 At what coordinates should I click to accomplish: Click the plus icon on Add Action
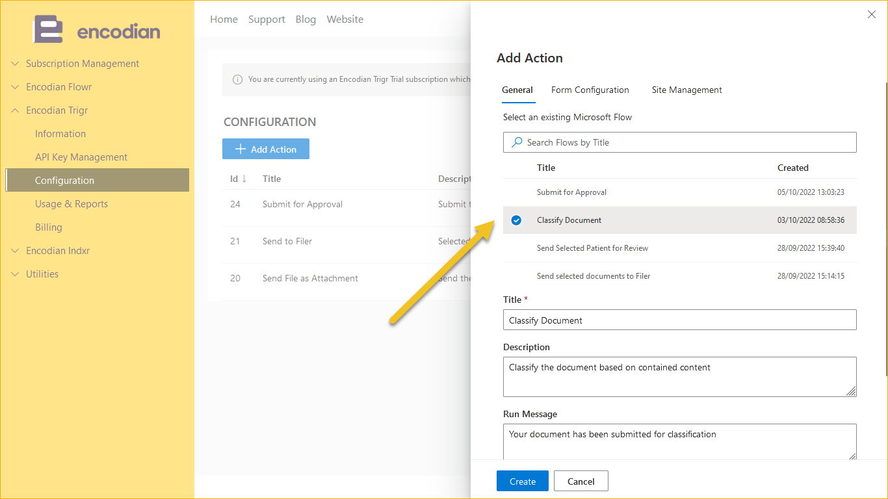click(x=241, y=149)
